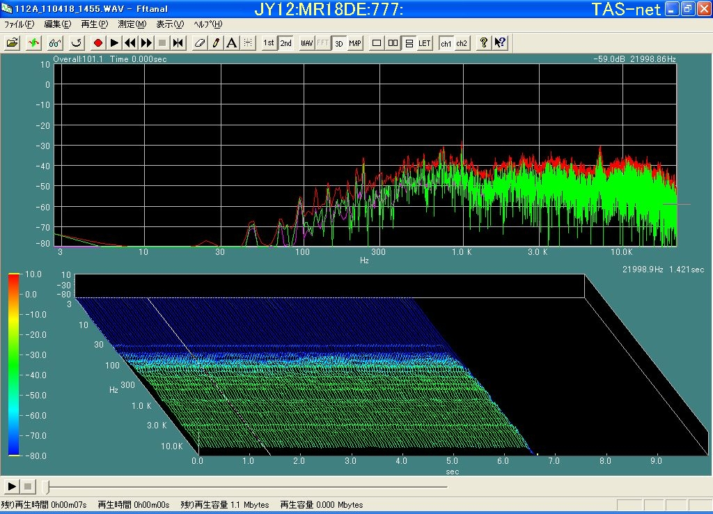
Task: Select the pencil drawing tool
Action: tap(216, 42)
